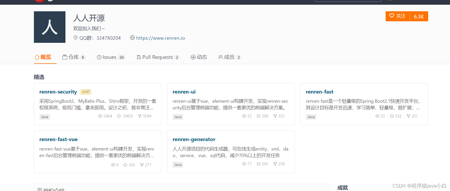
Task: Click the 人人开源 organization title
Action: [89, 18]
